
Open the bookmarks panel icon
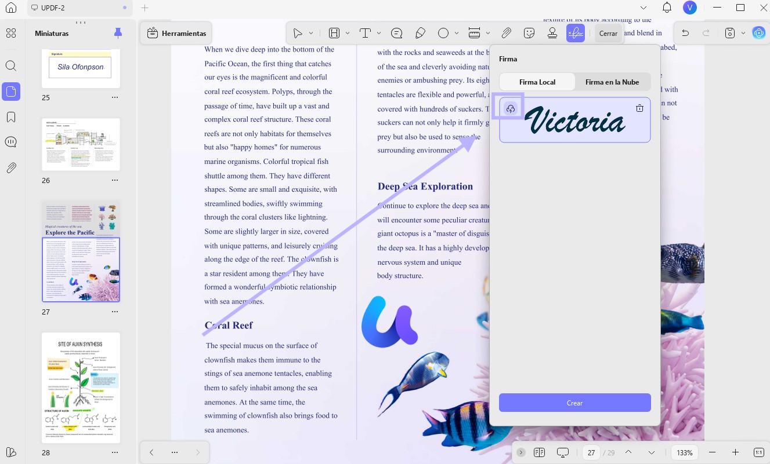[x=11, y=117]
